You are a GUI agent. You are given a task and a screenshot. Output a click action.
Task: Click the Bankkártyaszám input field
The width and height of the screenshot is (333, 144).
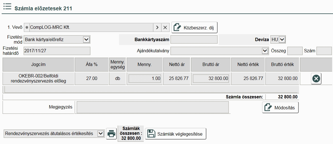click(x=194, y=40)
